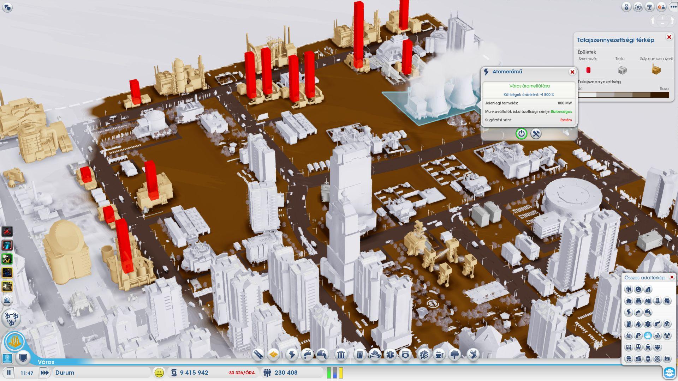The height and width of the screenshot is (381, 678).
Task: Open the Város city tab
Action: point(46,362)
